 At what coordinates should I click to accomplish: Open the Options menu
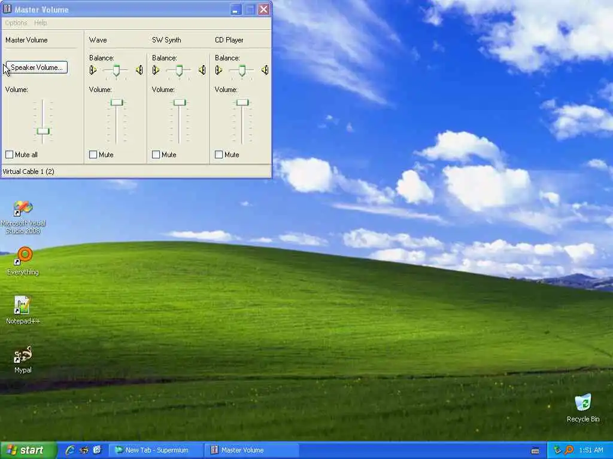16,23
